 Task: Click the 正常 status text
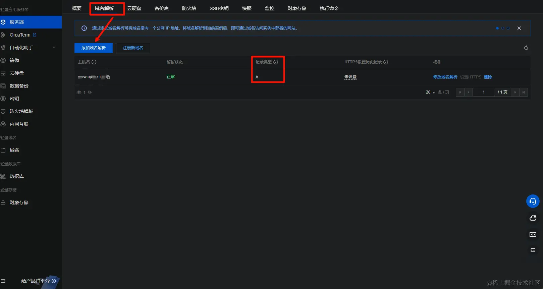(171, 77)
